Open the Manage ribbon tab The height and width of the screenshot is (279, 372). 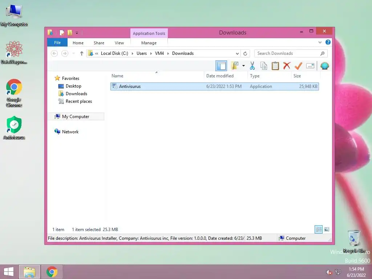149,43
